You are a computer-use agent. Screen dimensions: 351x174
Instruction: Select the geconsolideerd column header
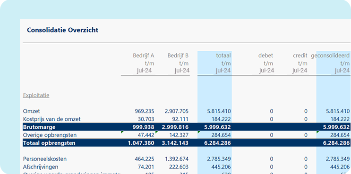(330, 55)
